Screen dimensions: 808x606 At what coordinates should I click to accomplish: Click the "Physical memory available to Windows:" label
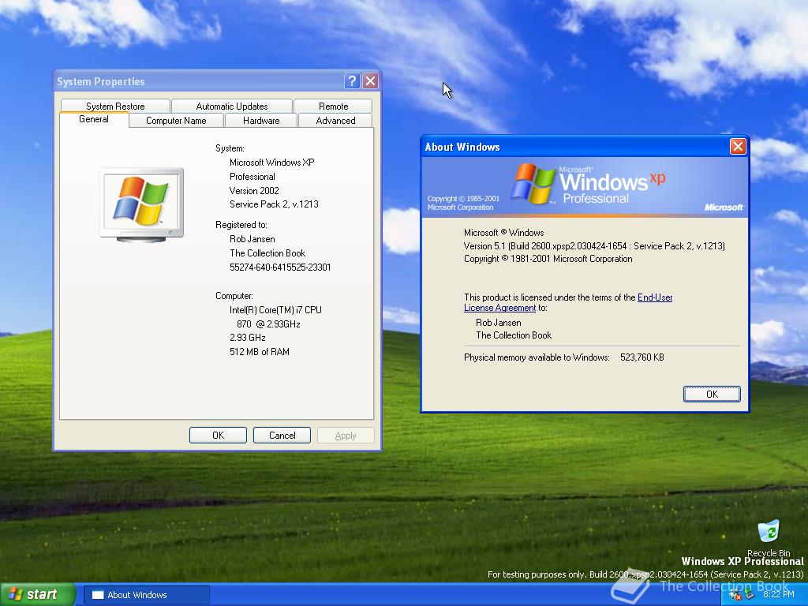pos(537,357)
